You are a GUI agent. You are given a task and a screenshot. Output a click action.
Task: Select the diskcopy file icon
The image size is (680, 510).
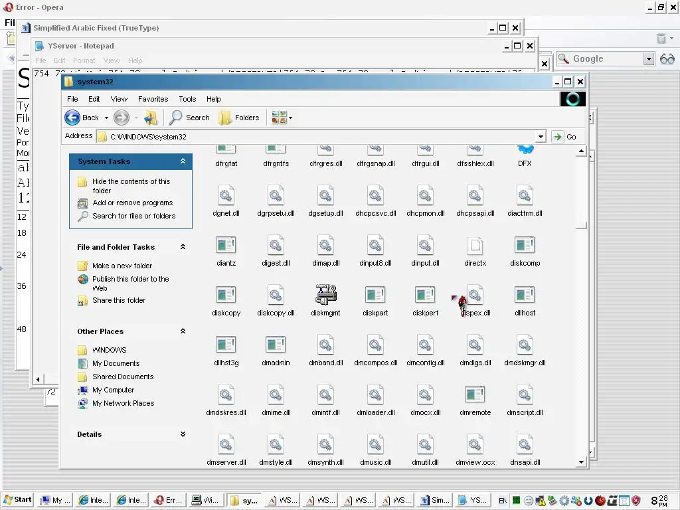[226, 294]
